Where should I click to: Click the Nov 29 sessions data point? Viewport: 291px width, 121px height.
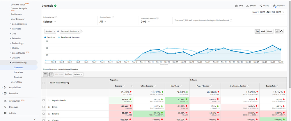(x=272, y=45)
